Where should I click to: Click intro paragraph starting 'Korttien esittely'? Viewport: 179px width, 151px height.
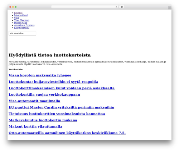(87, 63)
